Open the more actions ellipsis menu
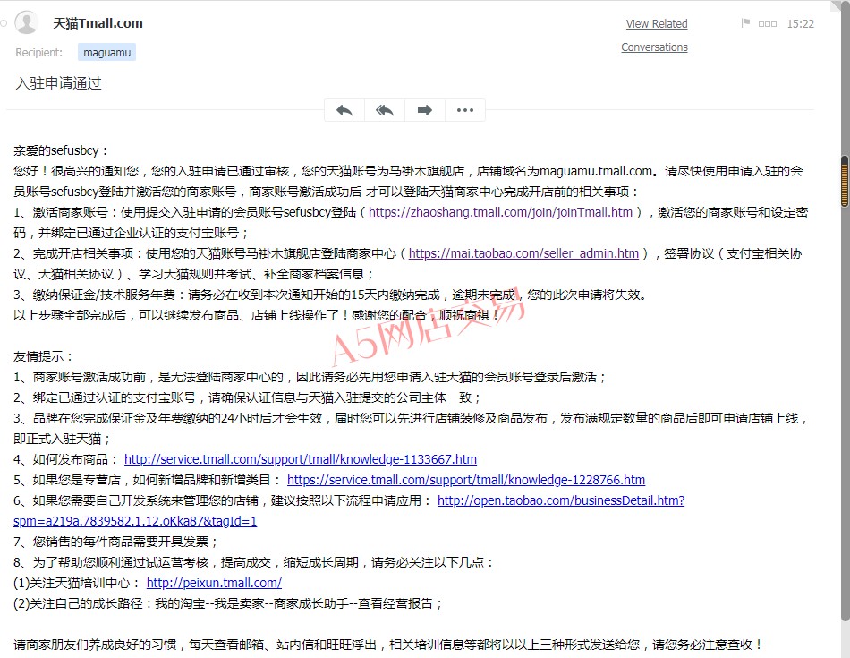The width and height of the screenshot is (850, 658). pyautogui.click(x=465, y=110)
